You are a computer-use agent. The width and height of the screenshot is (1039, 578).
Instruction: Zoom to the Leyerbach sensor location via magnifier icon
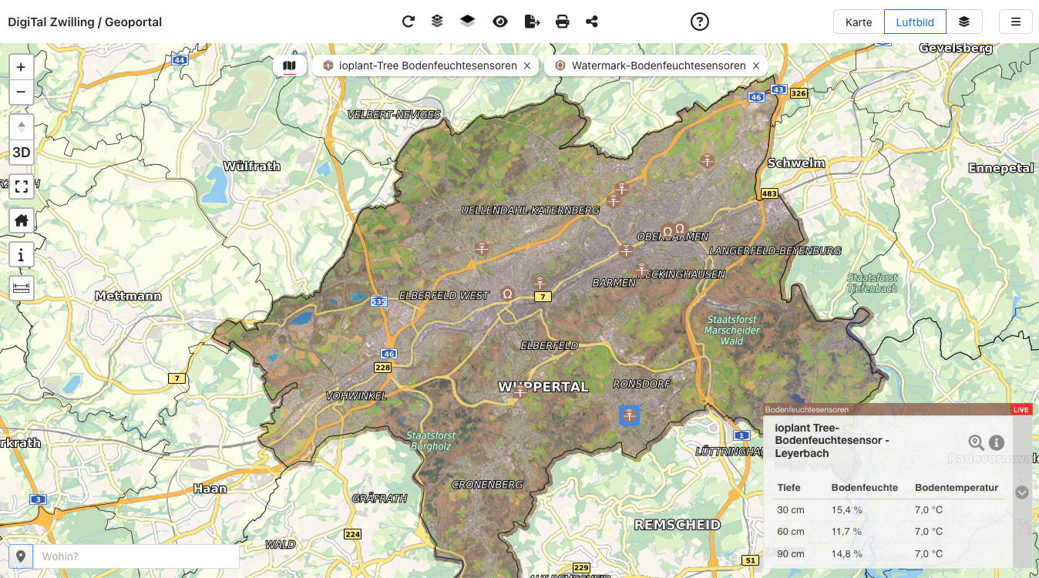click(x=975, y=442)
